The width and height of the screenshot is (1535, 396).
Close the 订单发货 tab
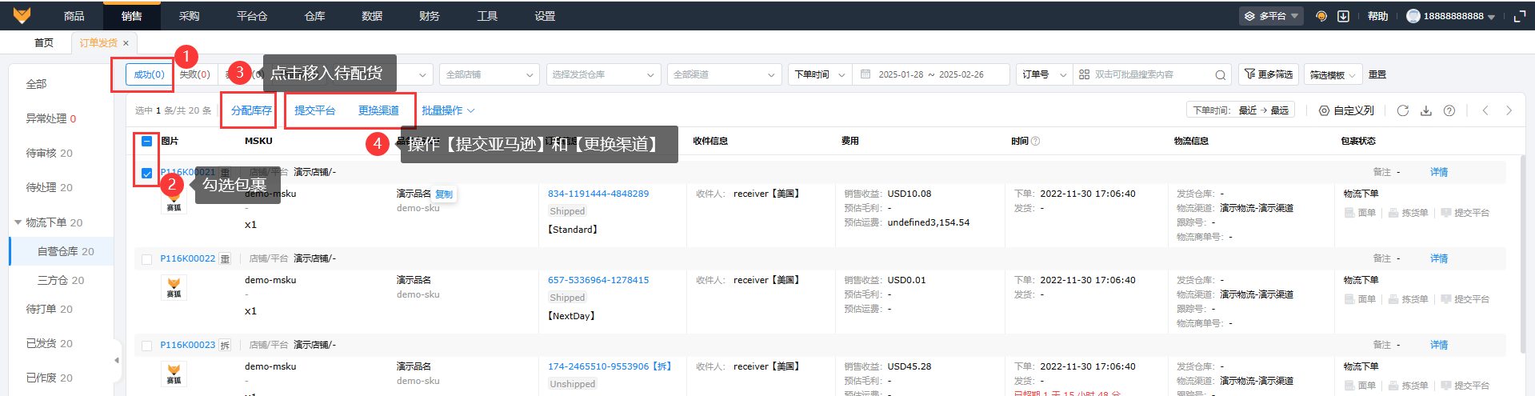(x=126, y=43)
